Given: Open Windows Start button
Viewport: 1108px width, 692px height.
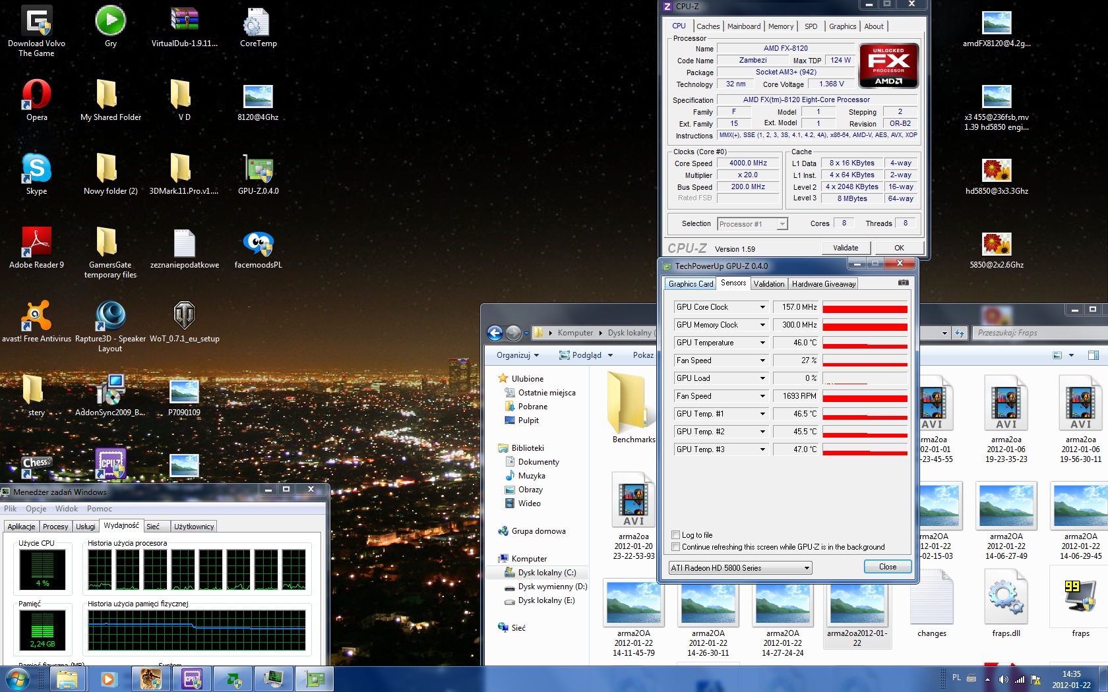Looking at the screenshot, I should click(x=18, y=679).
